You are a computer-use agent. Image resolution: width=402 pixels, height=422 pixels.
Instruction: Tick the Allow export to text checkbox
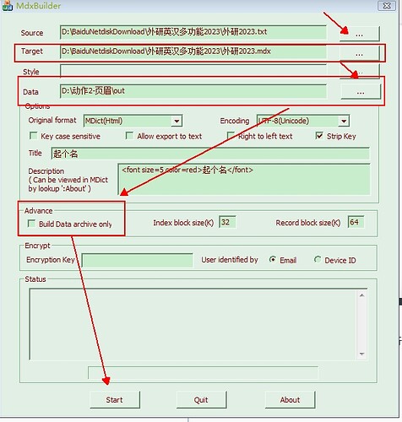tap(129, 136)
